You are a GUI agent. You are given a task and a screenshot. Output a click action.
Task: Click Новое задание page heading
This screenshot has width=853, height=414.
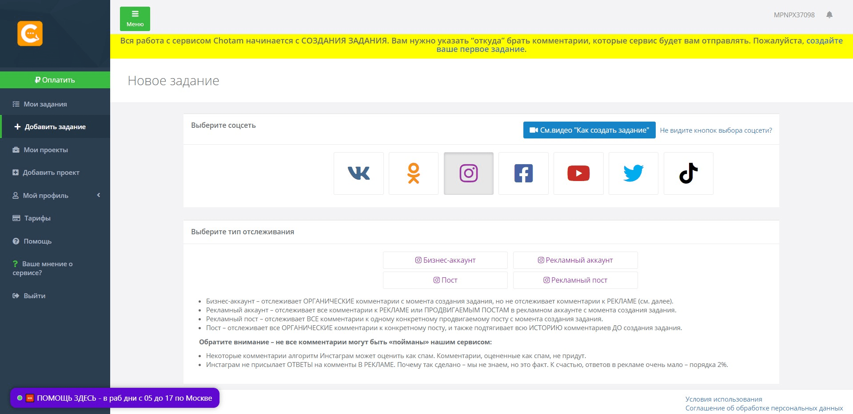pos(173,81)
